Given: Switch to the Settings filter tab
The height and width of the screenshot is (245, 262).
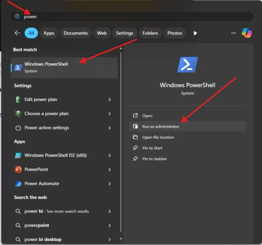Looking at the screenshot, I should click(x=124, y=33).
